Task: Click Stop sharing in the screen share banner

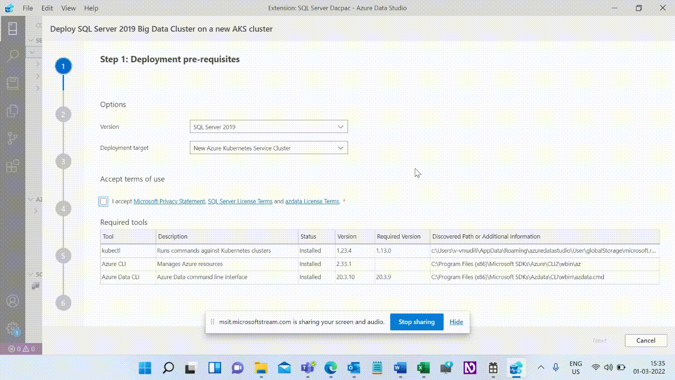Action: pyautogui.click(x=417, y=321)
